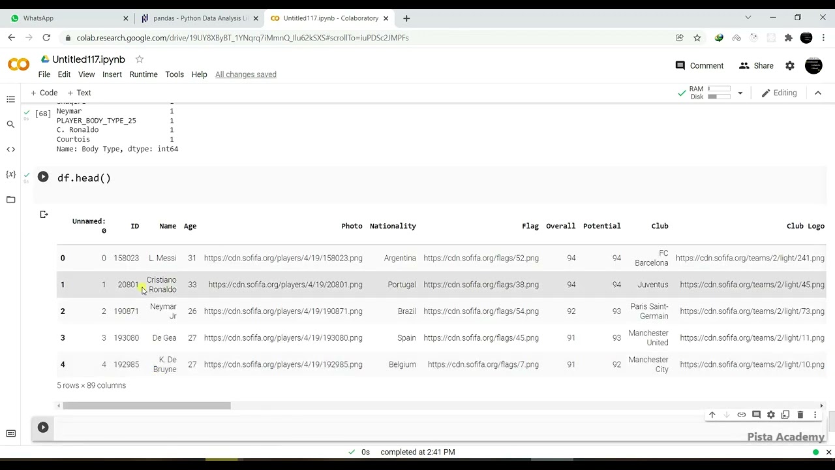Open the View menu
The image size is (835, 470).
click(87, 74)
